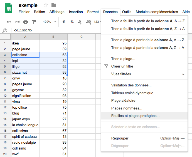
Task: Format as euro currency
Action: coord(64,22)
